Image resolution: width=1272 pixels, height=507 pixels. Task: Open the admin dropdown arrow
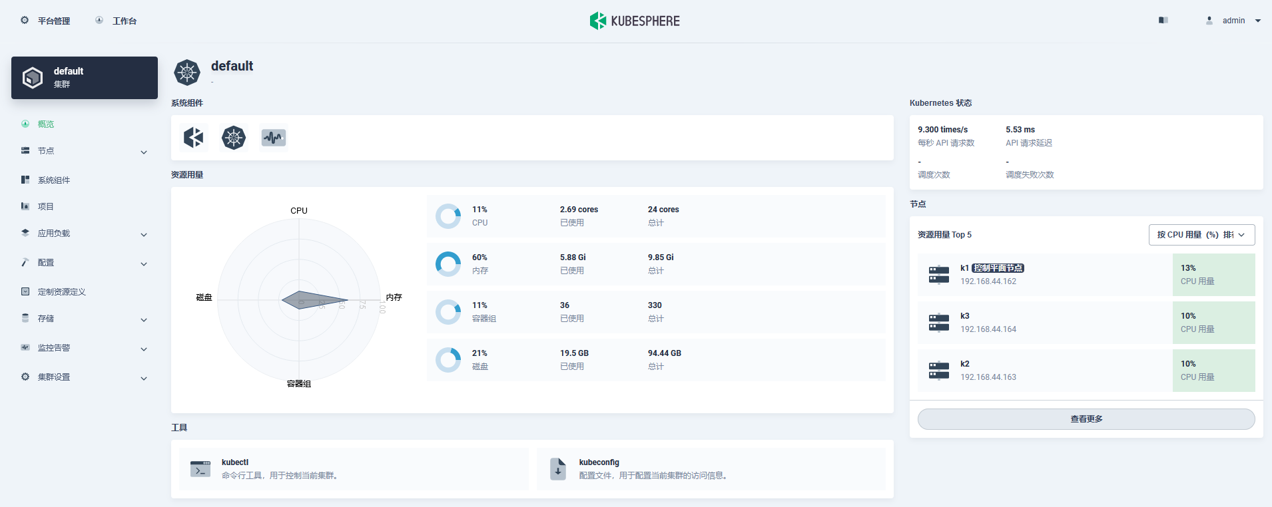[x=1258, y=21]
